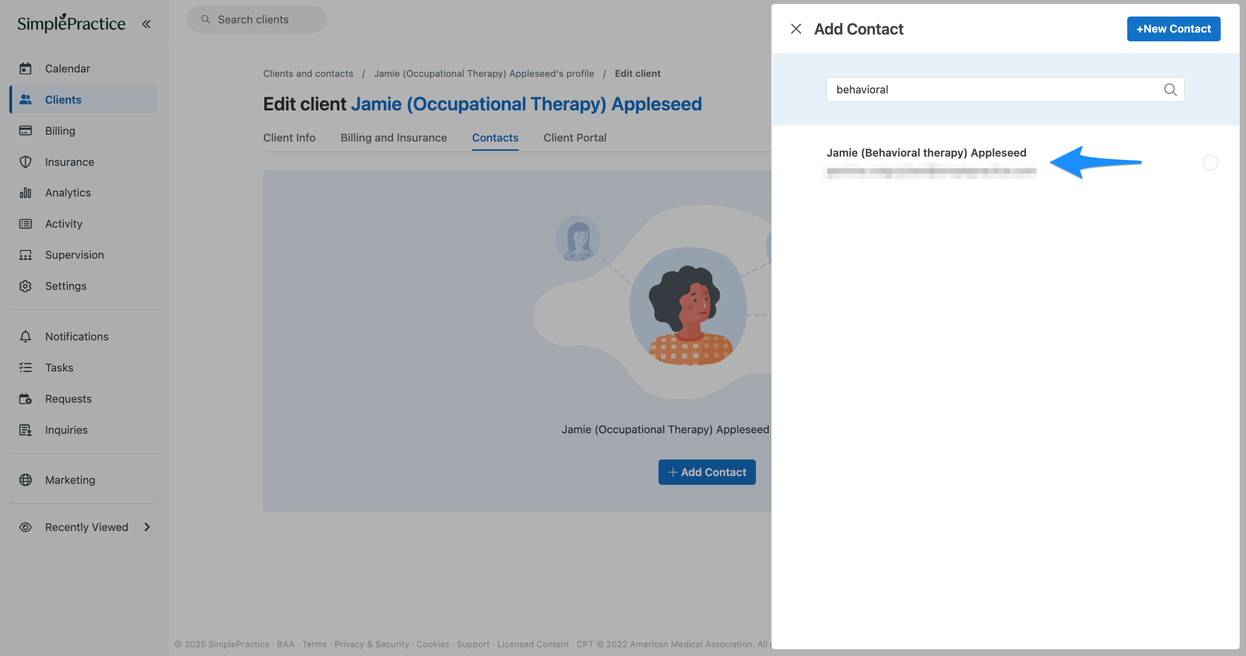The image size is (1246, 656).
Task: Open Analytics in the sidebar menu
Action: [83, 193]
